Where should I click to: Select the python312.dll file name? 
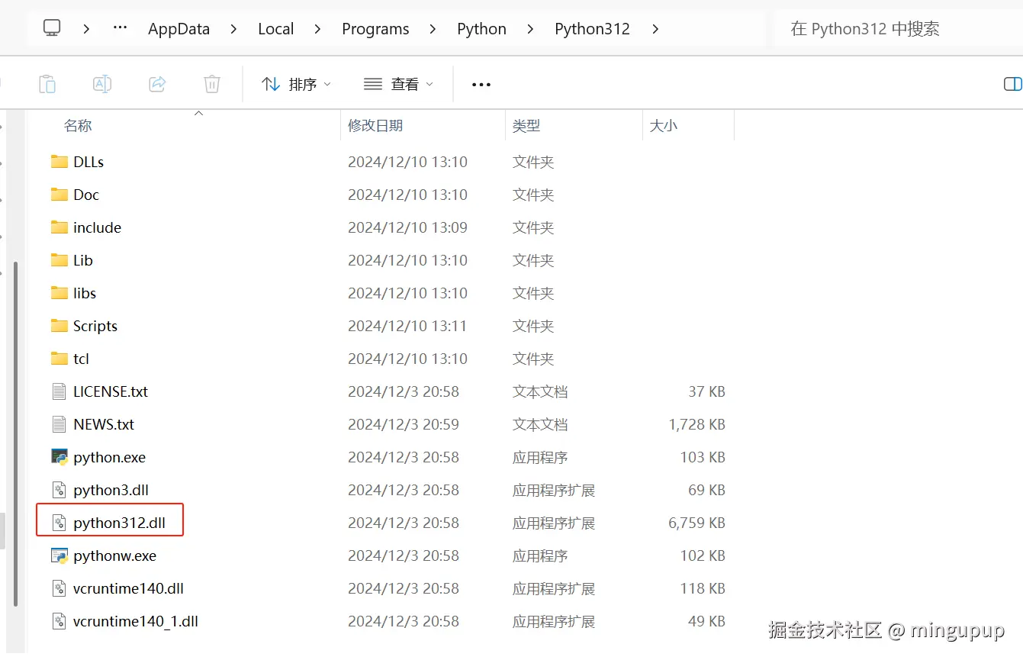[120, 523]
